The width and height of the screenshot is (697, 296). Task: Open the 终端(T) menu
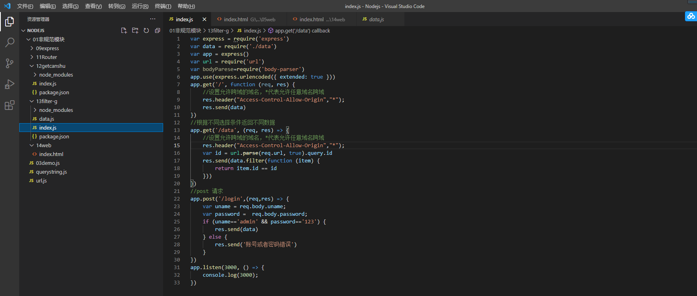pos(163,6)
